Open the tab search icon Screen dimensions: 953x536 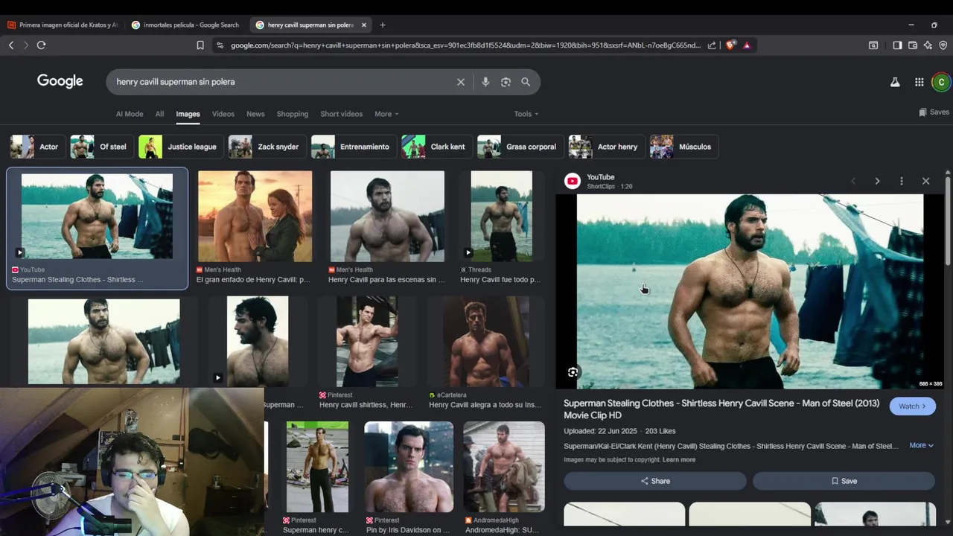[x=873, y=45]
